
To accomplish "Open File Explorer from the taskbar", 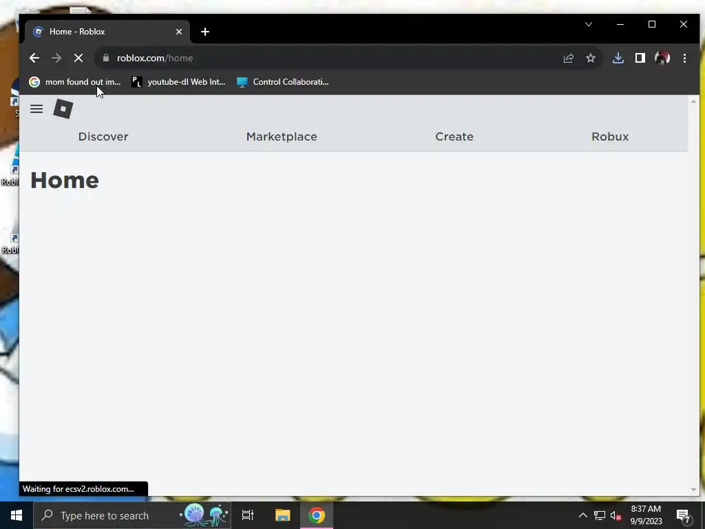I will (282, 515).
